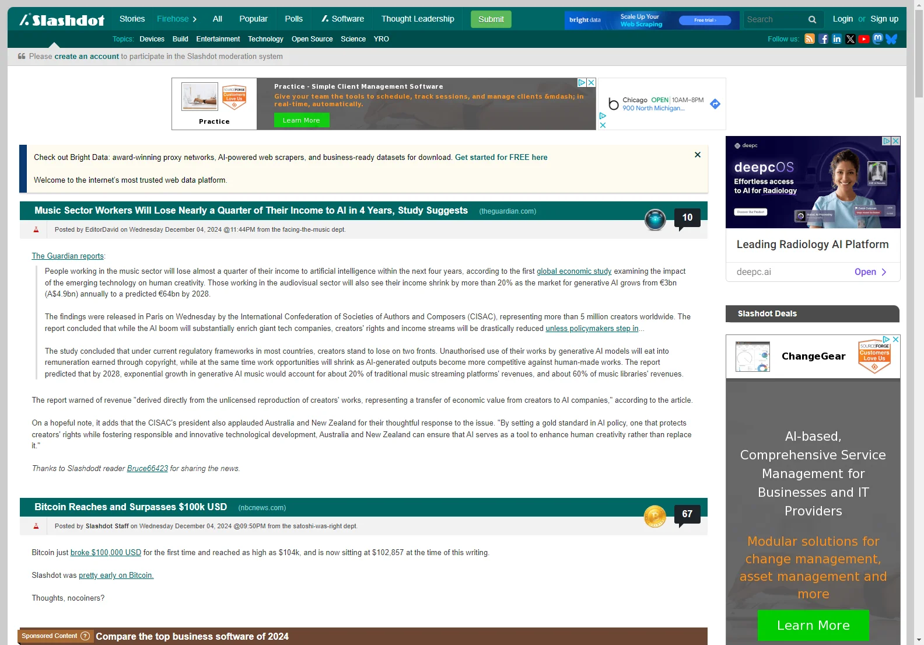Viewport: 924px width, 645px height.
Task: Click the directions icon in Chicago ad
Action: pos(715,104)
